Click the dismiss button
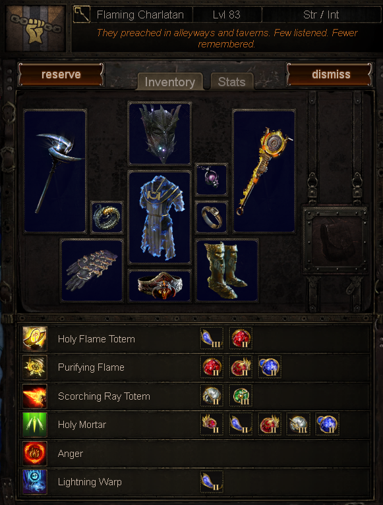The width and height of the screenshot is (383, 505). pos(329,74)
